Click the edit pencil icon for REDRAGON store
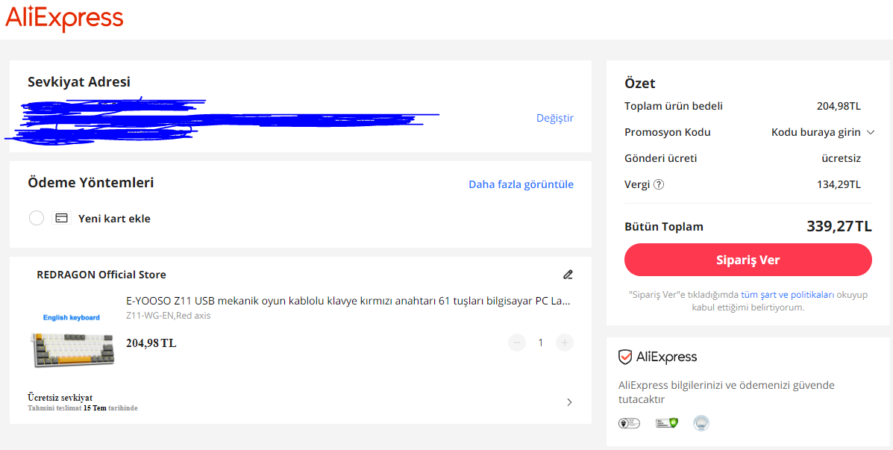The height and width of the screenshot is (450, 893). (567, 275)
